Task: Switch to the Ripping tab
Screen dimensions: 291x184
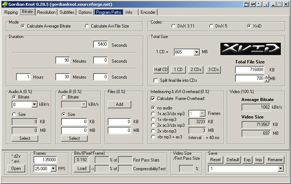Action: coord(11,12)
